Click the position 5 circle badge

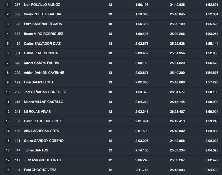(8, 43)
